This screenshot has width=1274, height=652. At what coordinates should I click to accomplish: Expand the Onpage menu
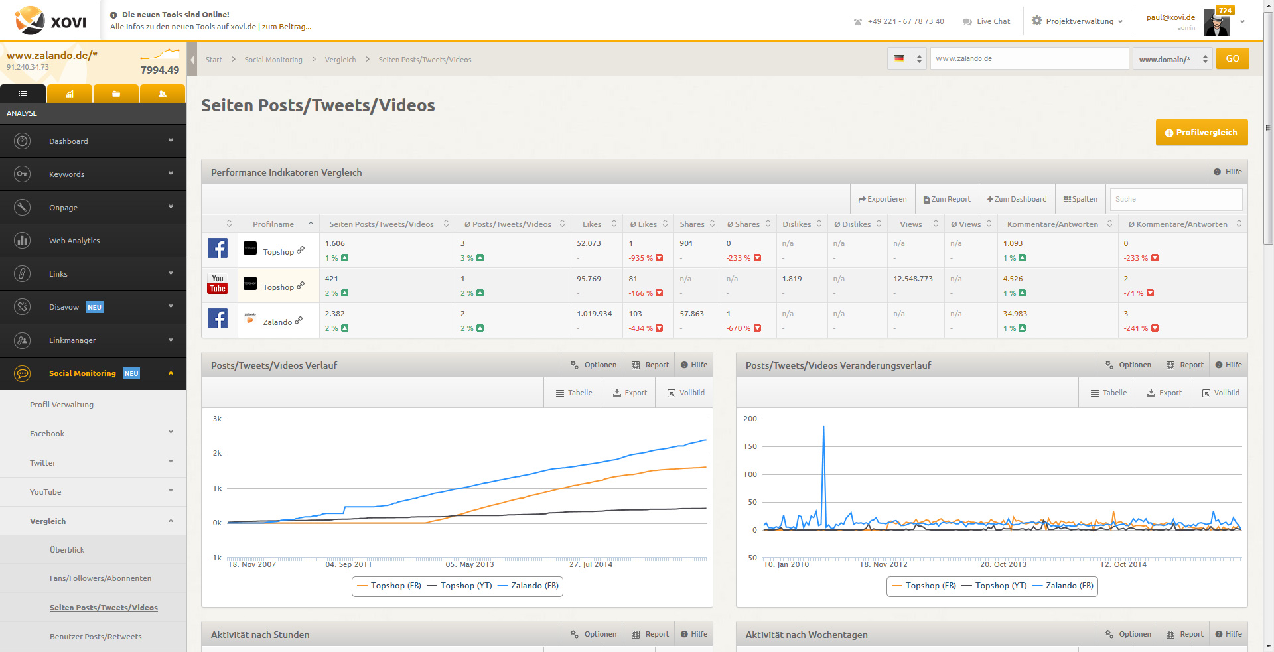(x=93, y=208)
